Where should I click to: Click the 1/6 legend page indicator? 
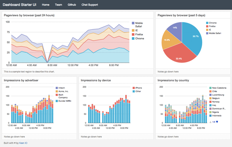tap(214, 122)
